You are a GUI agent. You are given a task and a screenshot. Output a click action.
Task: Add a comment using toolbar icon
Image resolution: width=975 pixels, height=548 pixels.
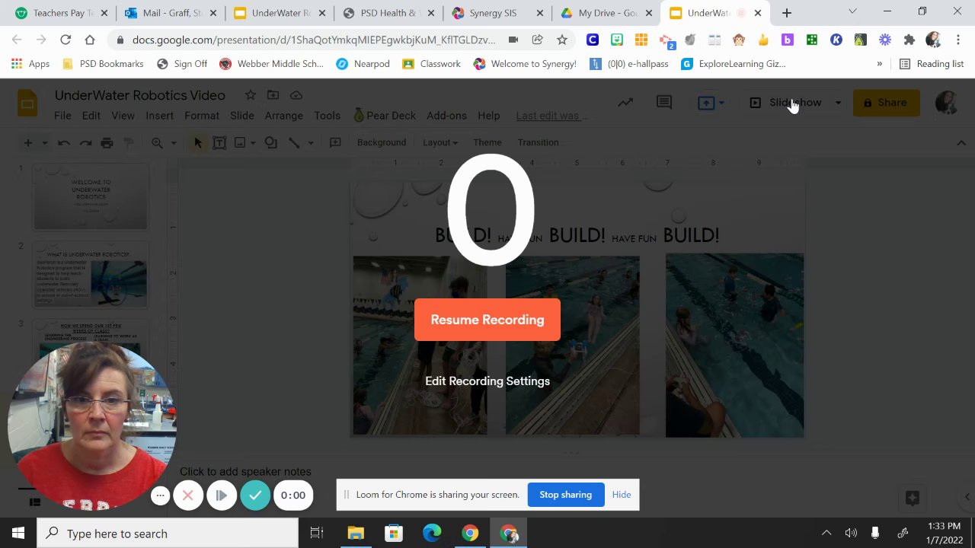click(335, 142)
